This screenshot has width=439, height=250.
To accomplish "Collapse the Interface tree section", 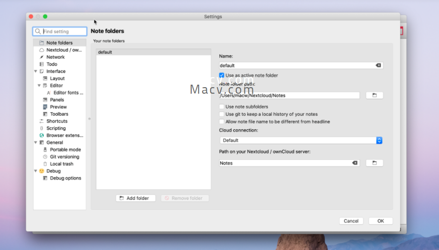I will [x=36, y=71].
